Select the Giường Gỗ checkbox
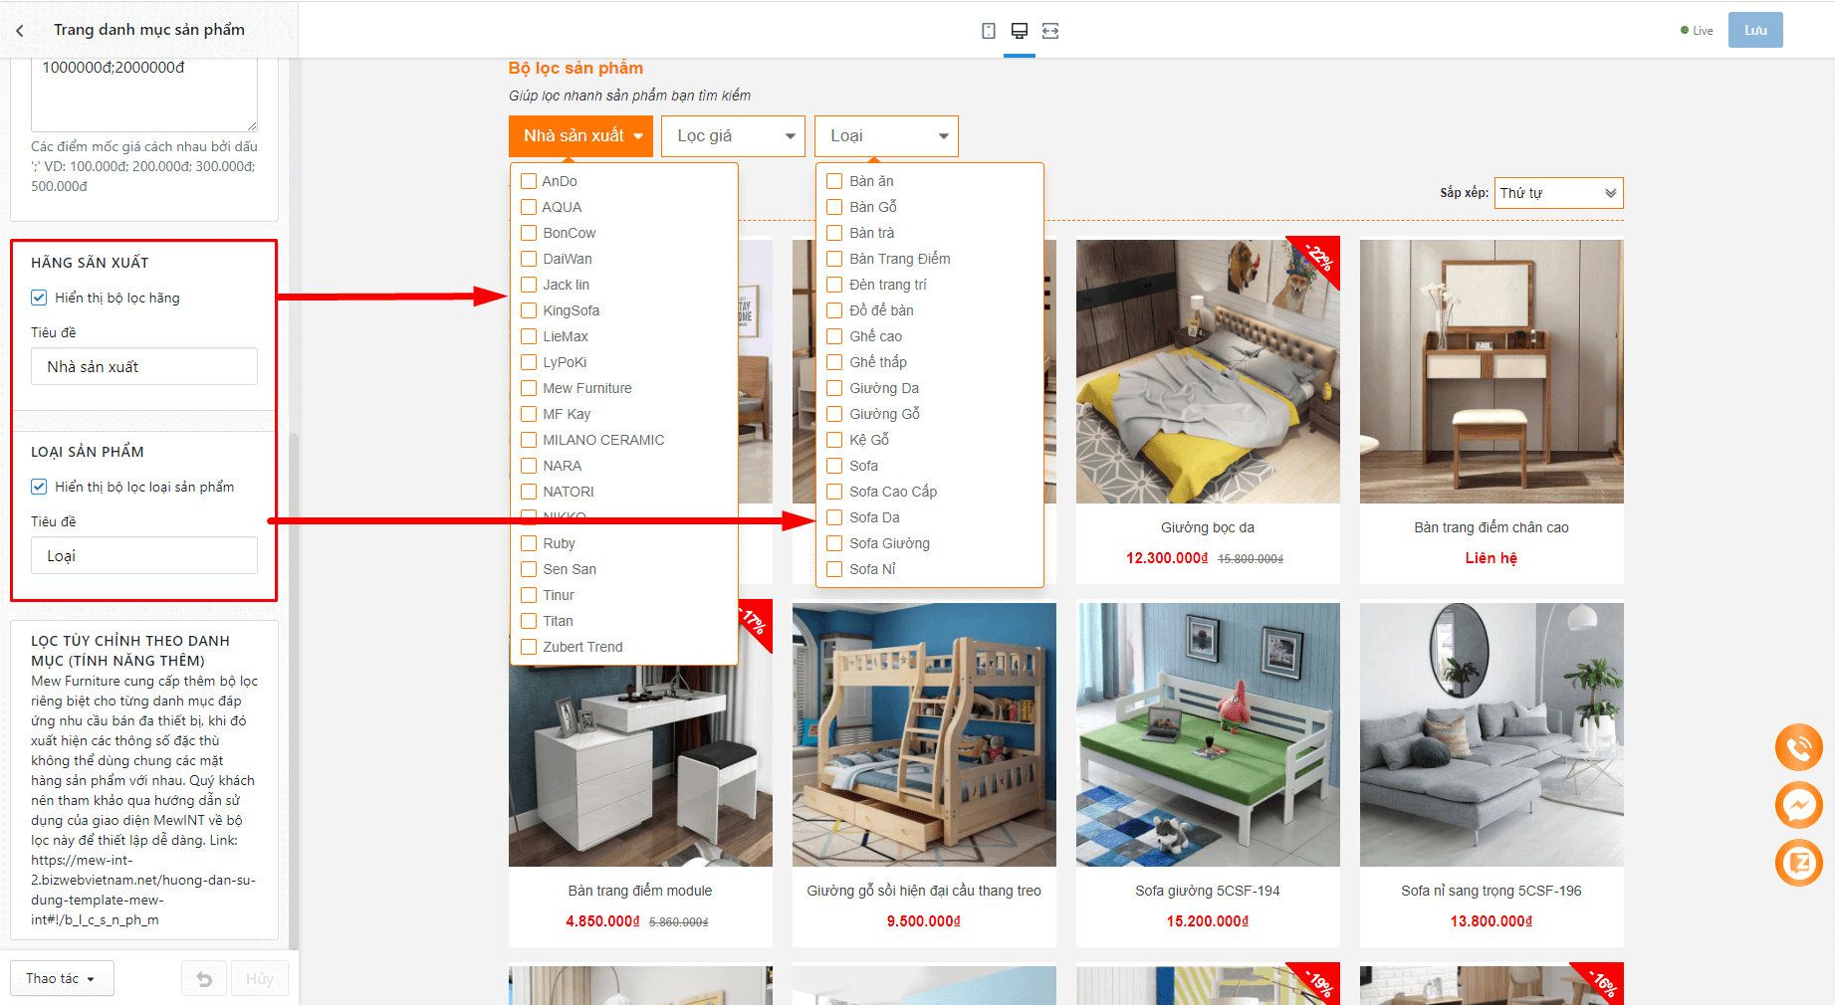Screen dimensions: 1835x1005 pyautogui.click(x=834, y=414)
